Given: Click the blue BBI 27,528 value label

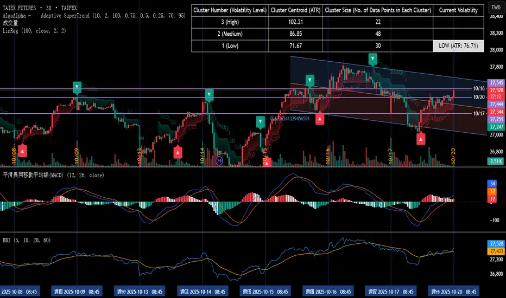Looking at the screenshot, I should point(496,244).
